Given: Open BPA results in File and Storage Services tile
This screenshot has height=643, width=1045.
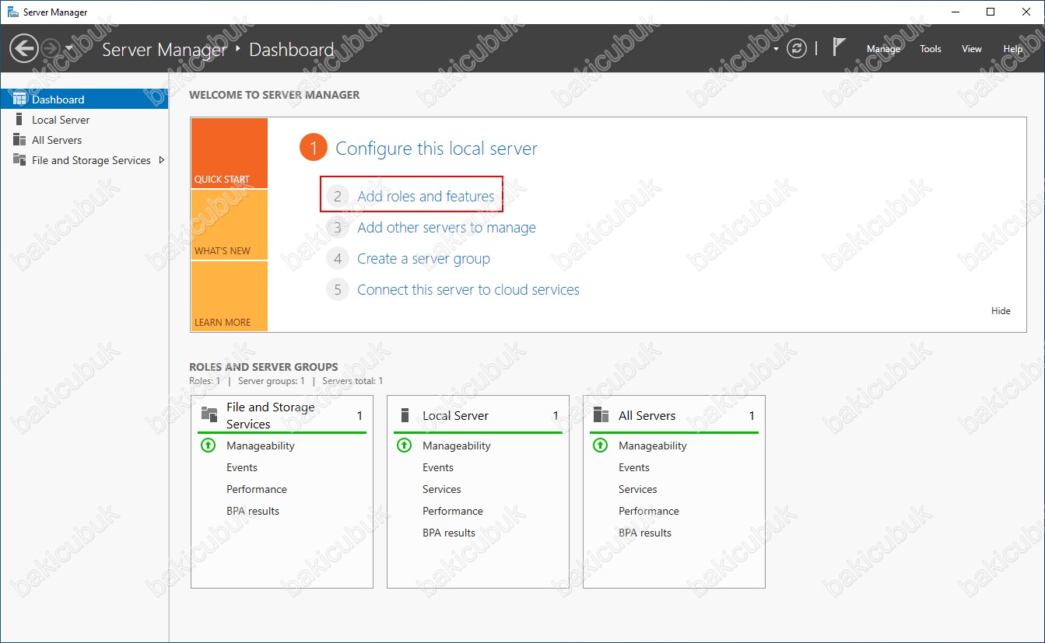Looking at the screenshot, I should tap(253, 511).
